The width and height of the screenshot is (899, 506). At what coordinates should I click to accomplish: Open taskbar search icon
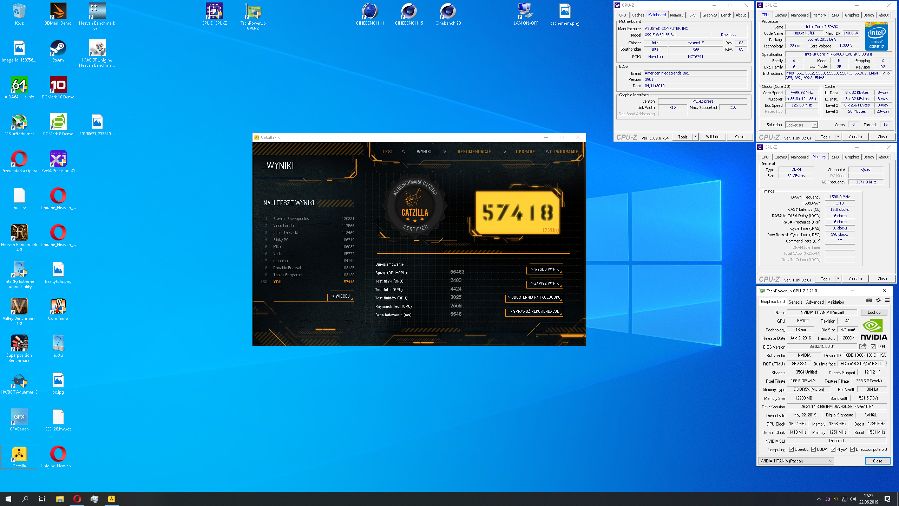click(25, 499)
